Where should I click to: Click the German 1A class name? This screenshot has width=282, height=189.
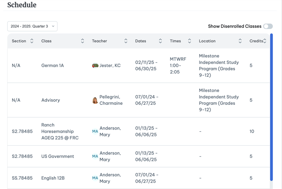[53, 66]
